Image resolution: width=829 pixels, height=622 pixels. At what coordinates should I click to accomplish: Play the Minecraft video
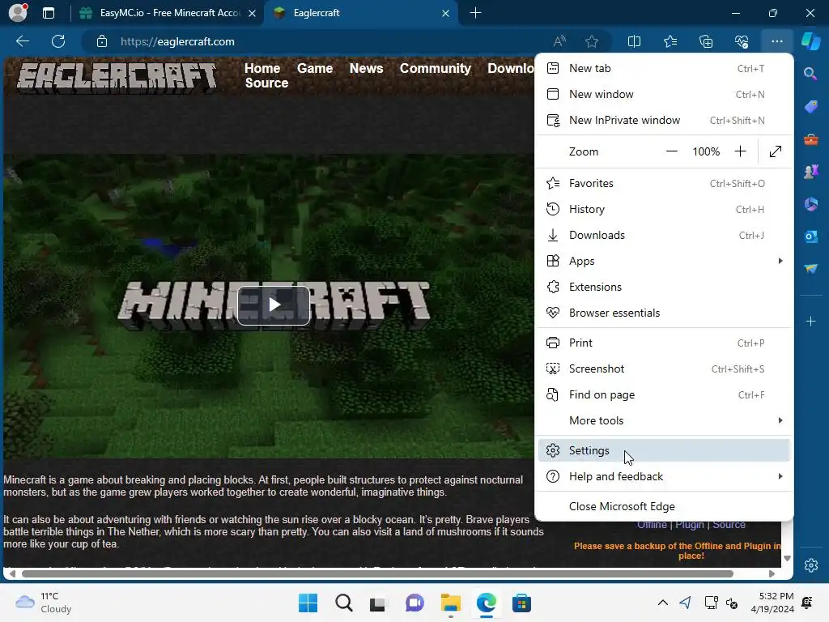point(274,305)
